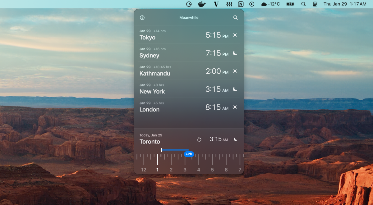Open the triple-wave menu bar icon
Viewport: 373px width, 205px height.
click(x=229, y=4)
